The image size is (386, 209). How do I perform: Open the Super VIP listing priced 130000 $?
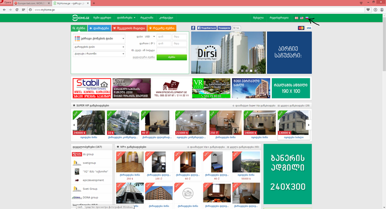click(x=293, y=125)
